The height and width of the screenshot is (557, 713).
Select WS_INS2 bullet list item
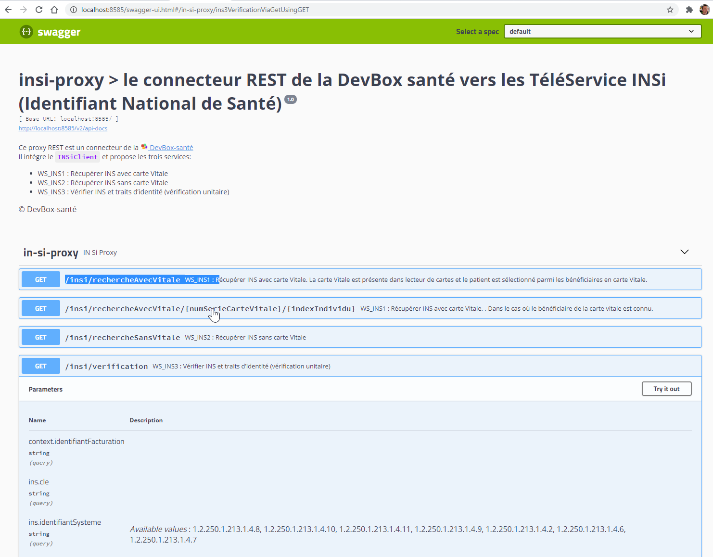coord(103,183)
